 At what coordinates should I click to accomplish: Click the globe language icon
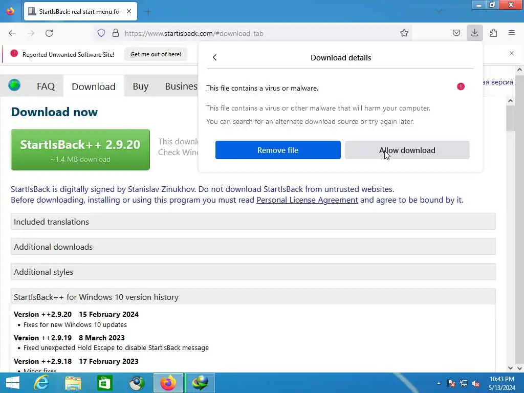14,85
